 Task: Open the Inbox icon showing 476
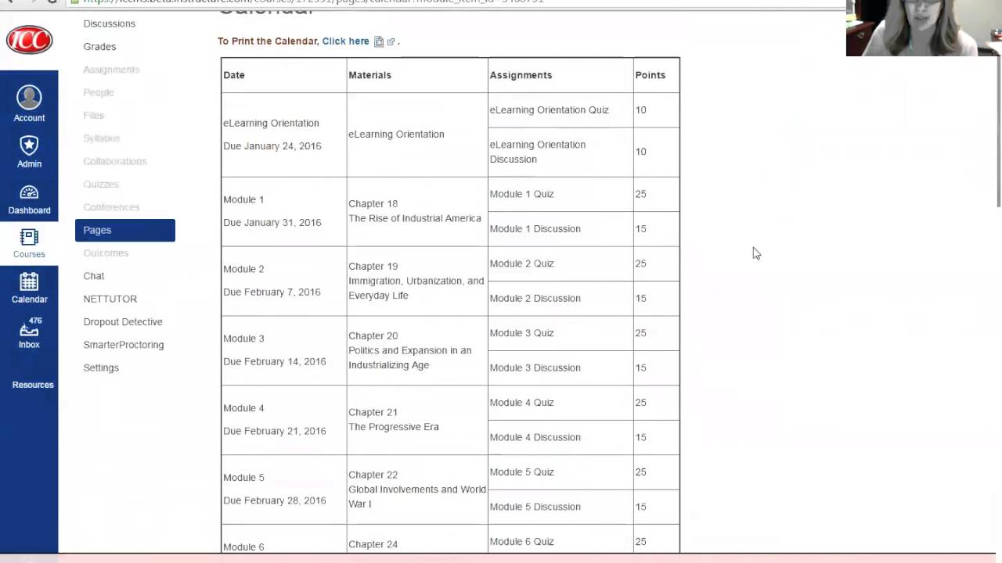pyautogui.click(x=29, y=328)
